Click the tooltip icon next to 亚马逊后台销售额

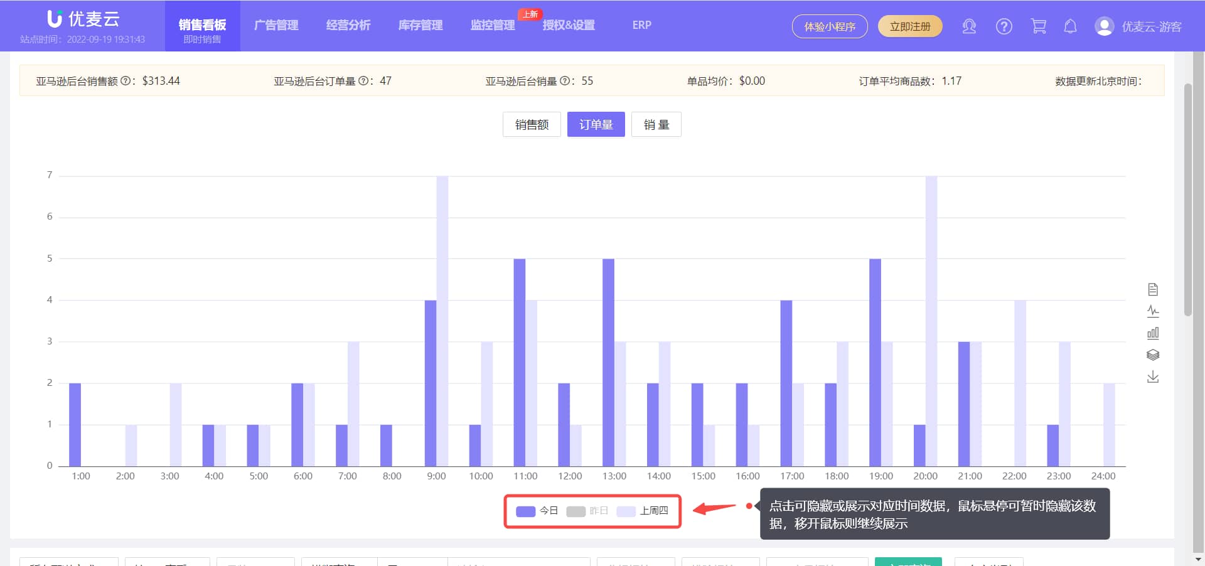pos(126,81)
